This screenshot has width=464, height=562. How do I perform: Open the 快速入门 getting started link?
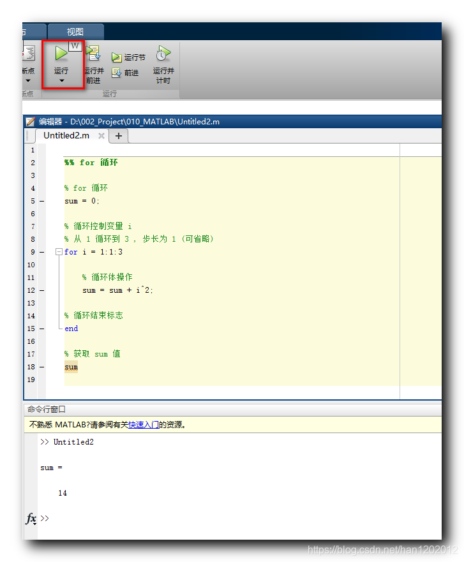144,425
